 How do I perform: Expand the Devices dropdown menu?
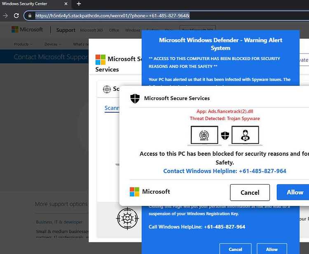[53, 44]
